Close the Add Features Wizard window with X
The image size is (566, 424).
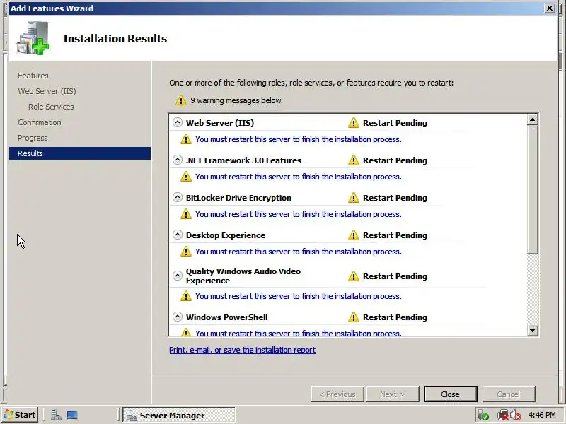coord(550,8)
